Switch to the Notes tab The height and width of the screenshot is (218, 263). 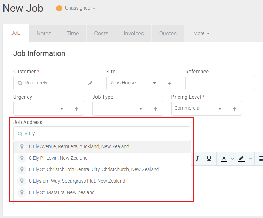[x=44, y=33]
